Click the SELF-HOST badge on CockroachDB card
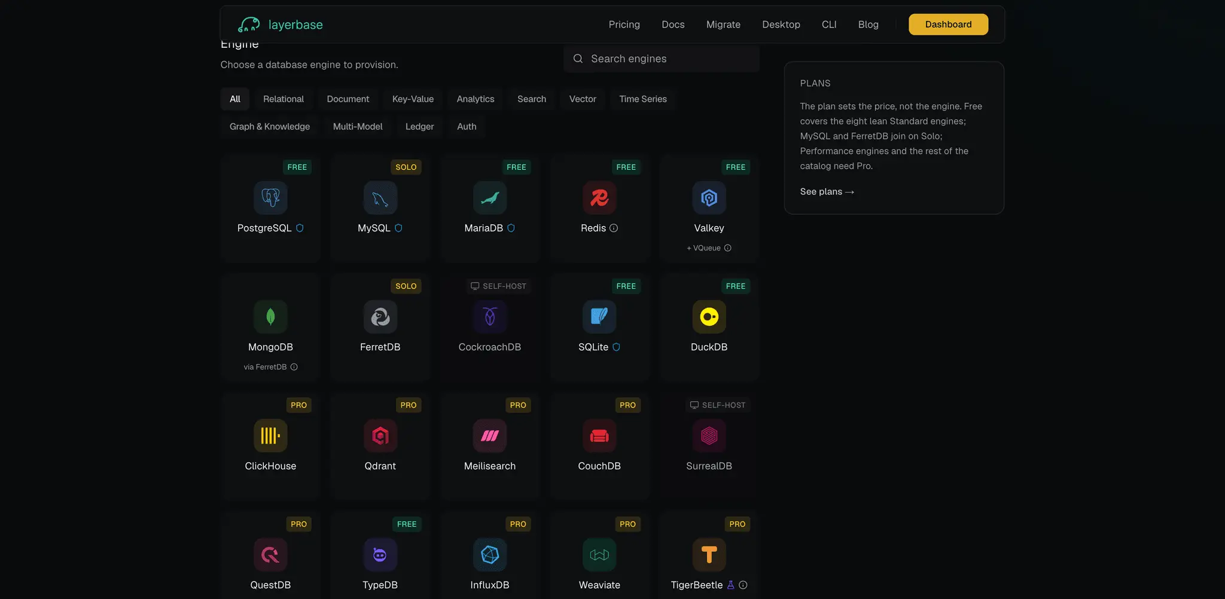 [x=499, y=286]
